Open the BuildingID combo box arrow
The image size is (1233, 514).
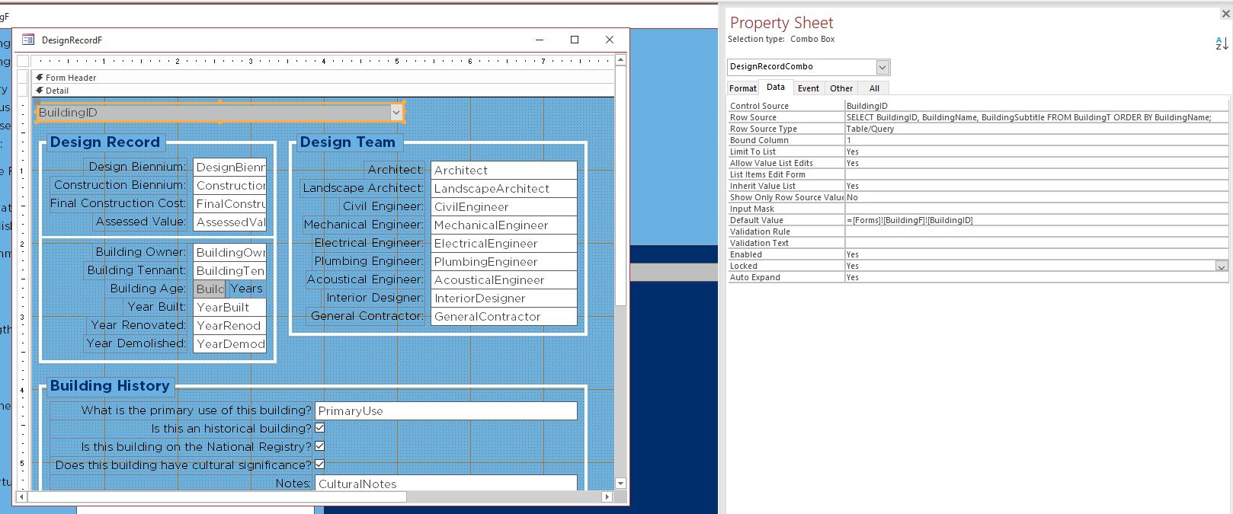click(x=396, y=113)
